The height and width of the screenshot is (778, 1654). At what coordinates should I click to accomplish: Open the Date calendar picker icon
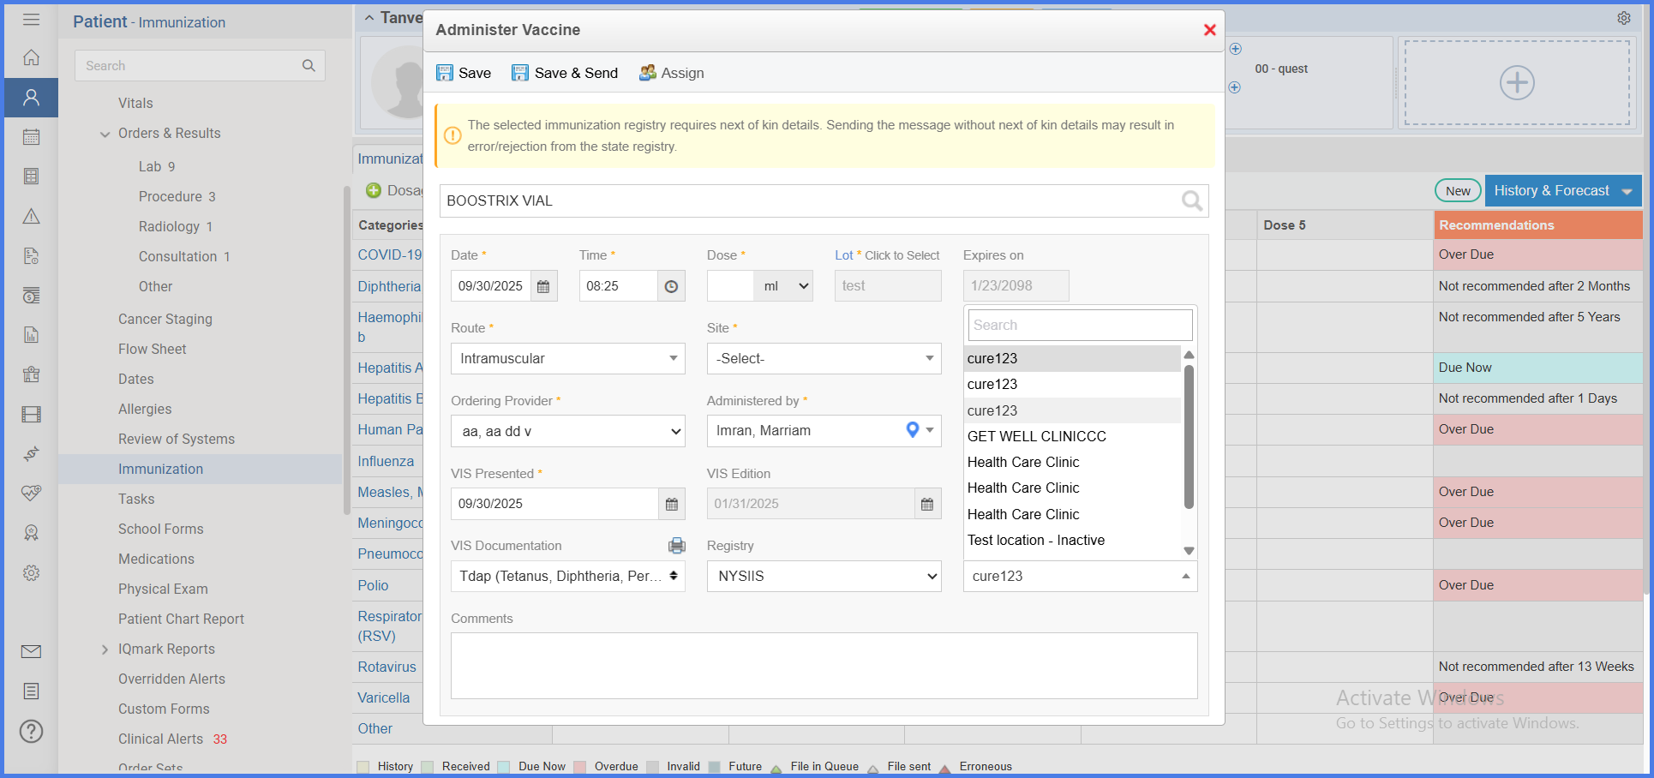coord(543,286)
